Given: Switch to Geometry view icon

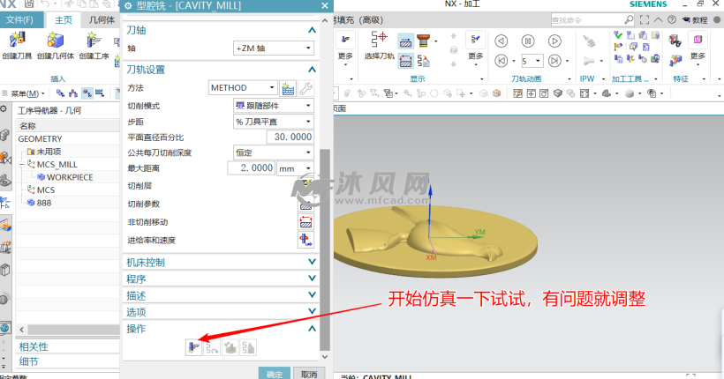Looking at the screenshot, I should point(87,93).
